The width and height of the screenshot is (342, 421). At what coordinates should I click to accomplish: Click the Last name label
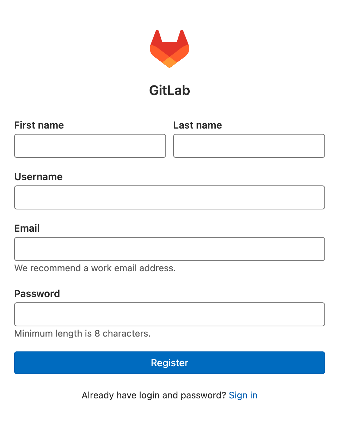(x=197, y=125)
